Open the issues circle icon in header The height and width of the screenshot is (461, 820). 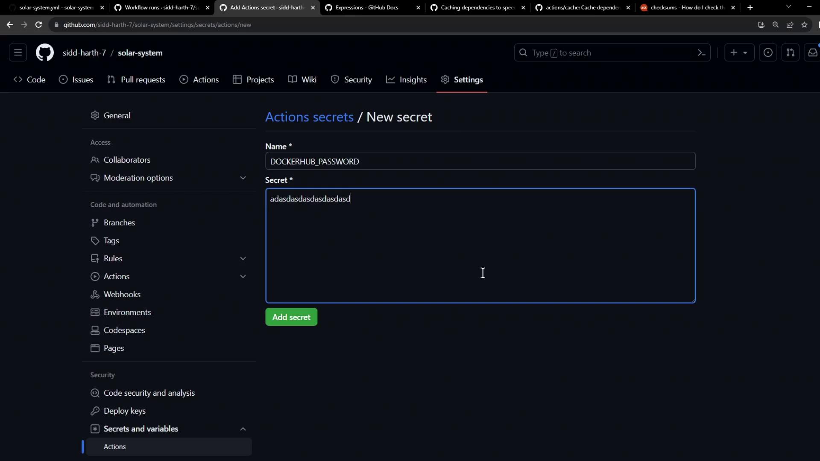click(768, 53)
